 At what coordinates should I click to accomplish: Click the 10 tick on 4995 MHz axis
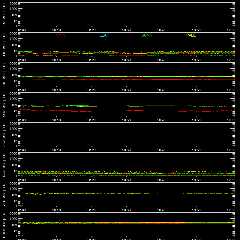click(x=15, y=171)
